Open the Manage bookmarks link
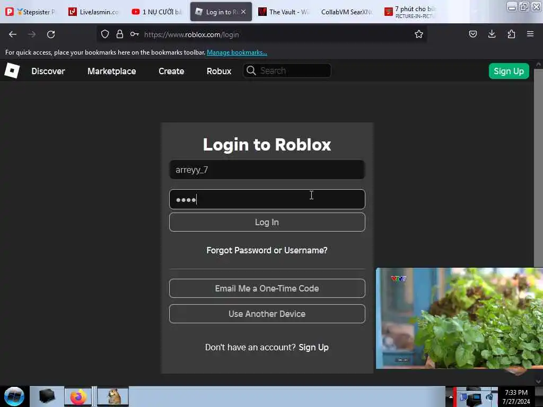543x407 pixels. click(x=237, y=52)
